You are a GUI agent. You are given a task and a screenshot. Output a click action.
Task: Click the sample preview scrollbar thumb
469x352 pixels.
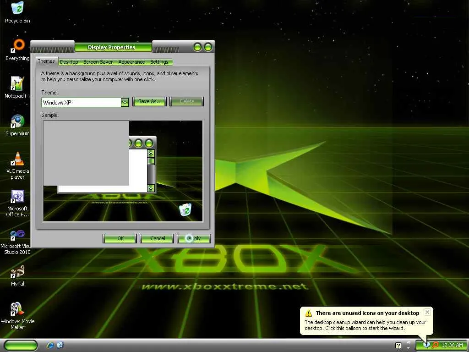tap(151, 161)
